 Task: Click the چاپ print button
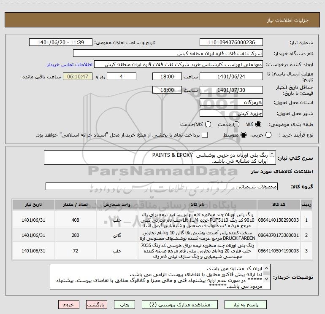coord(125,305)
